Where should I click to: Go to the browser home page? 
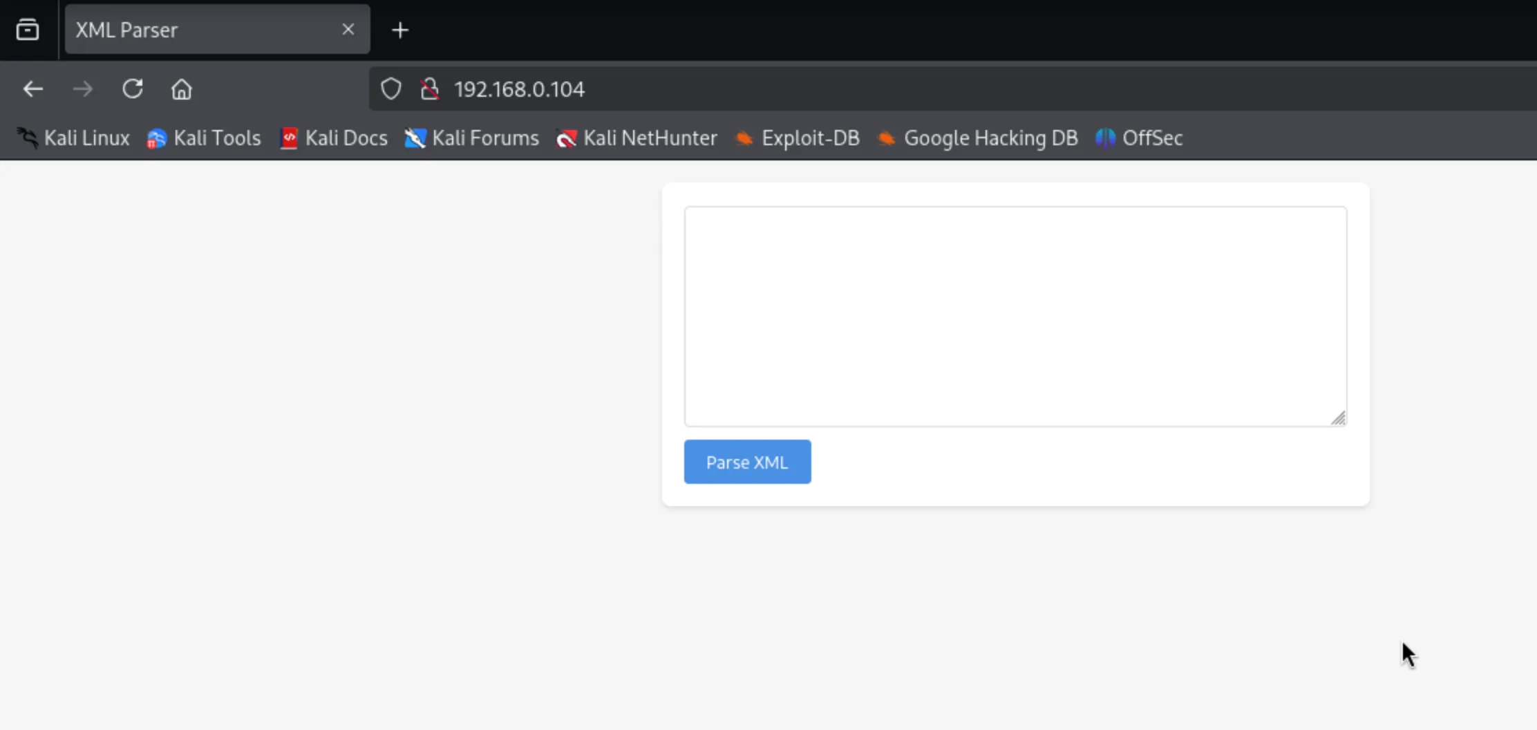[x=182, y=89]
